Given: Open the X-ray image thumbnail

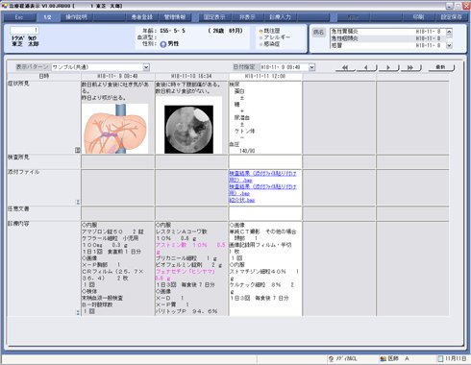Looking at the screenshot, I should click(x=188, y=129).
